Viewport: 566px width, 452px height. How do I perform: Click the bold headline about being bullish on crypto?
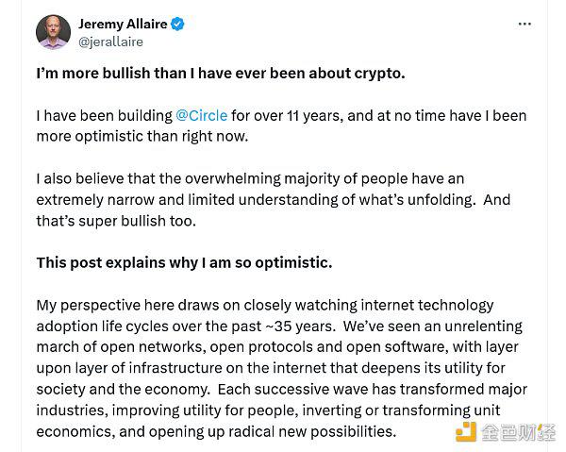click(x=221, y=74)
